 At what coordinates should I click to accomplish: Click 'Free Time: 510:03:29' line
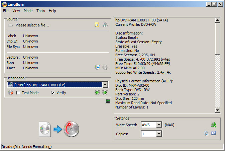click(x=143, y=64)
